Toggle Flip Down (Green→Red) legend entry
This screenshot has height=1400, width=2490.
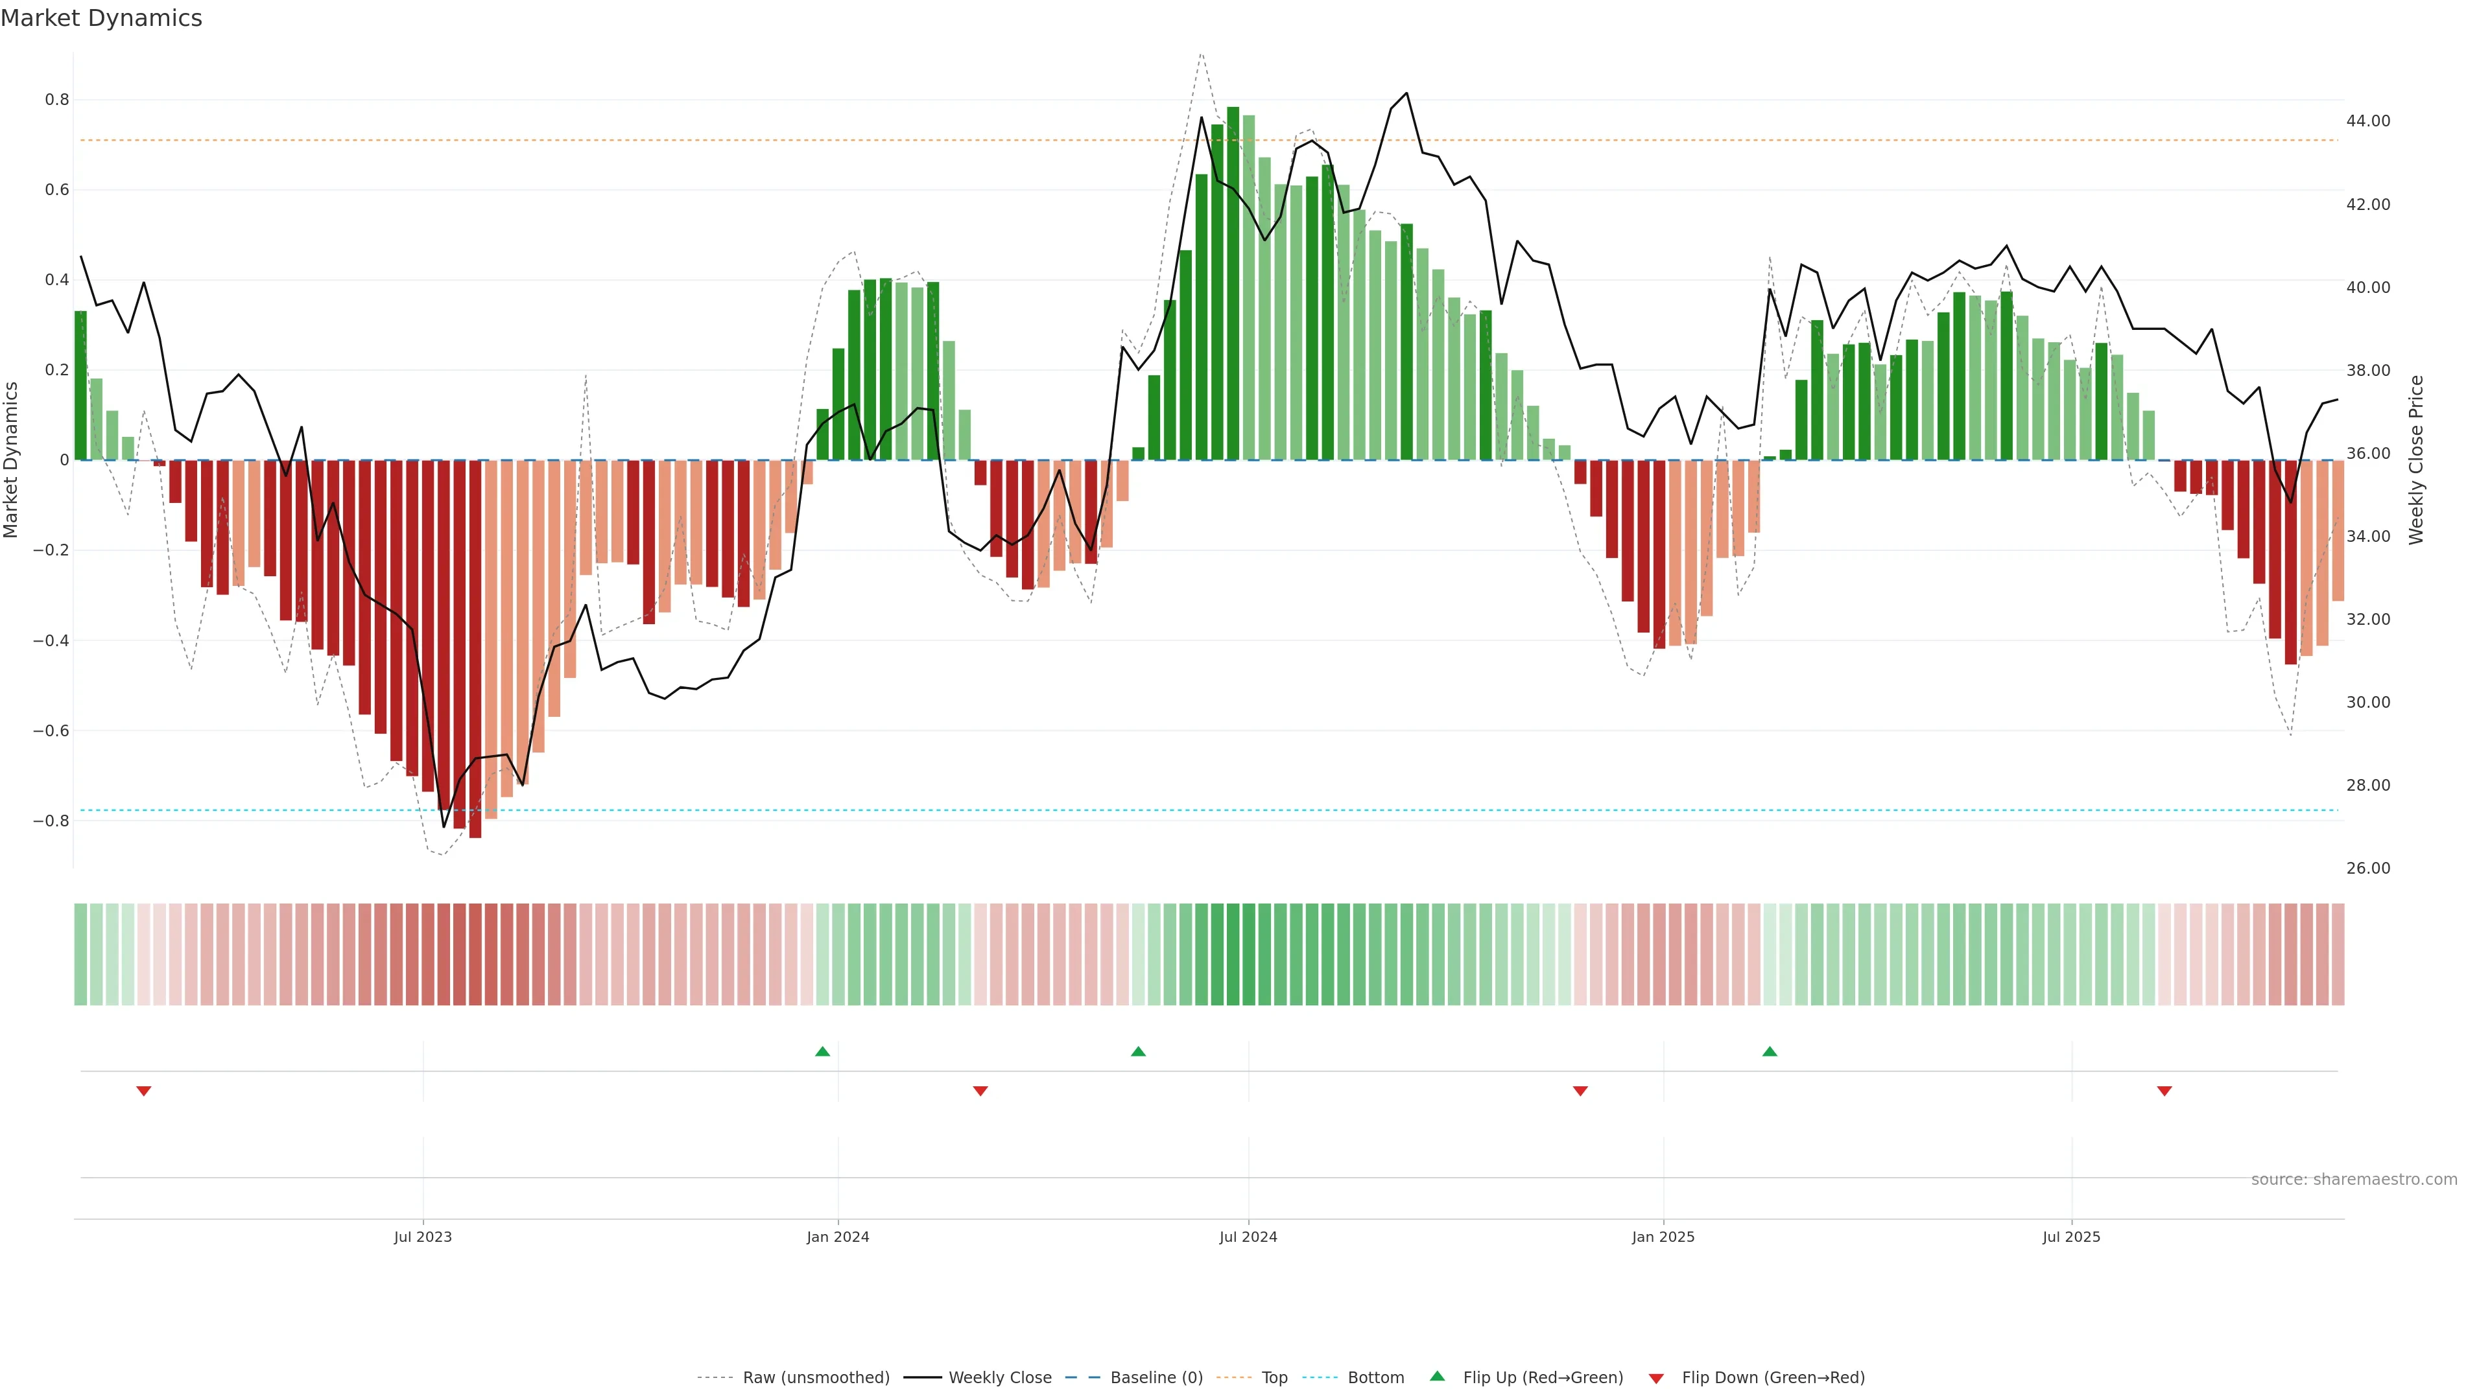point(1773,1378)
